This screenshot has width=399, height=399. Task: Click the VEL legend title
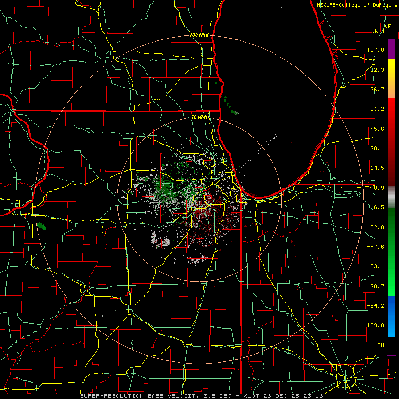click(x=389, y=27)
